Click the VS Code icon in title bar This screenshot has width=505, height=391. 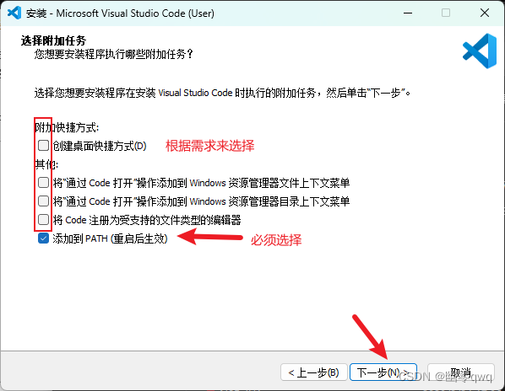(x=14, y=13)
